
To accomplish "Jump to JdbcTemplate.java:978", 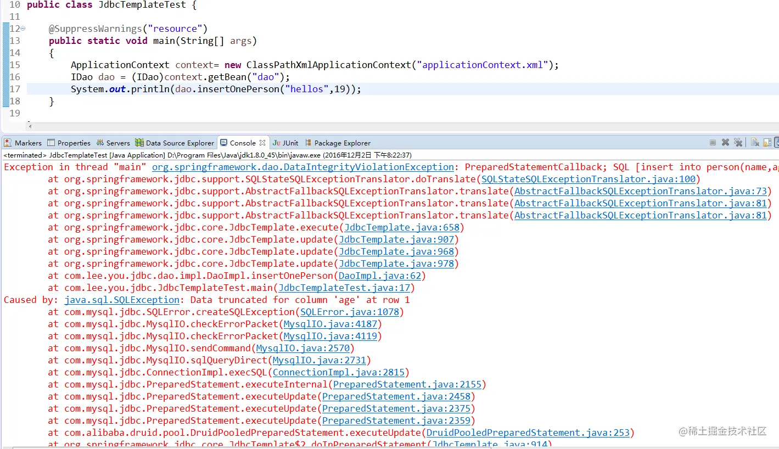I will pos(396,263).
